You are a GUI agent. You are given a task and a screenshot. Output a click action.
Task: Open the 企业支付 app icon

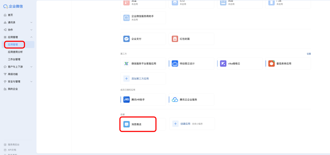coord(126,39)
